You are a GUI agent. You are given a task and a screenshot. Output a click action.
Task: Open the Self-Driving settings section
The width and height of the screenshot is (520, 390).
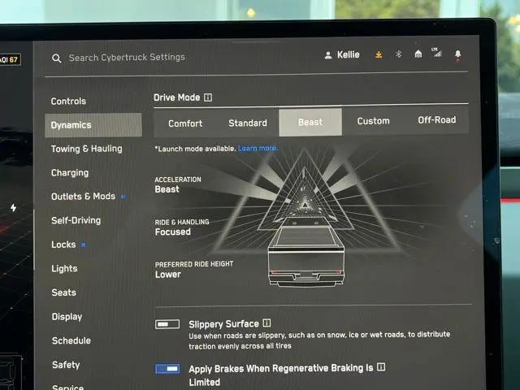click(x=76, y=220)
